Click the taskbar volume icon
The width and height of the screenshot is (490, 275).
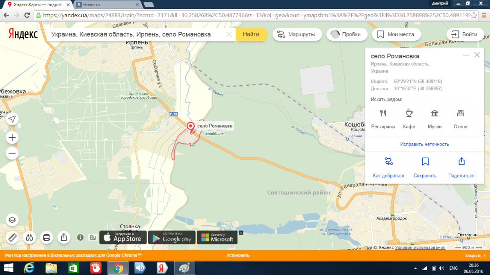pyautogui.click(x=442, y=268)
